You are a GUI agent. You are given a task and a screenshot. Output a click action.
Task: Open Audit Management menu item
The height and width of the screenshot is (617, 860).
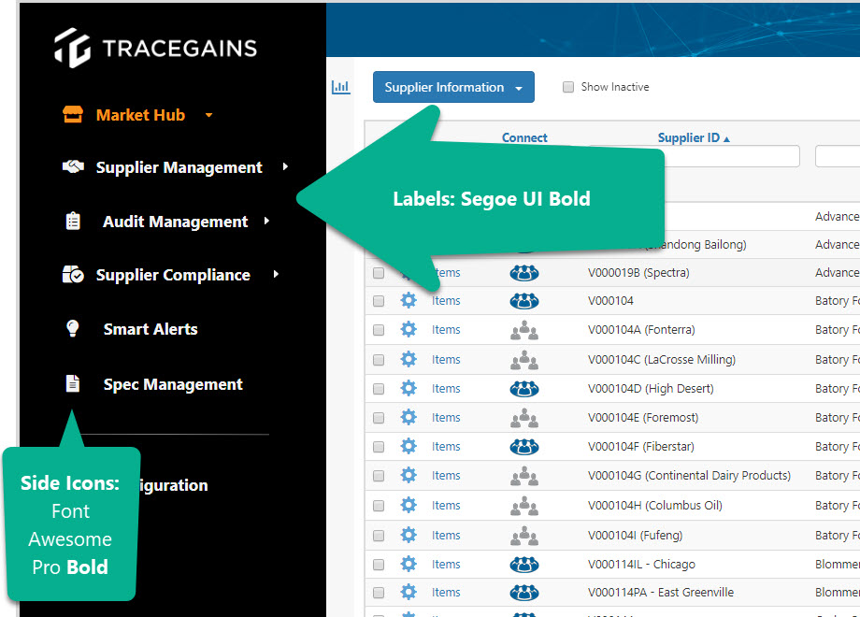point(176,222)
